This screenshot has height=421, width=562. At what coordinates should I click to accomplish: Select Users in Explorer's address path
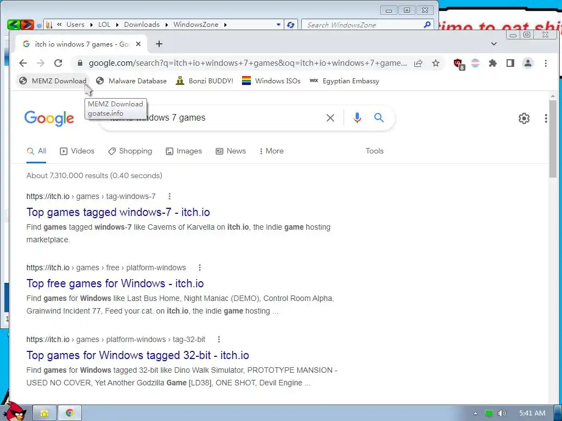pyautogui.click(x=75, y=25)
